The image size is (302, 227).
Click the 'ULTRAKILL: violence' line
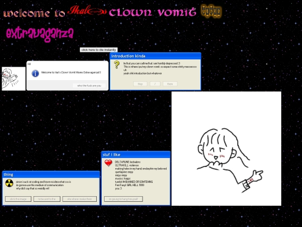[x=127, y=165]
